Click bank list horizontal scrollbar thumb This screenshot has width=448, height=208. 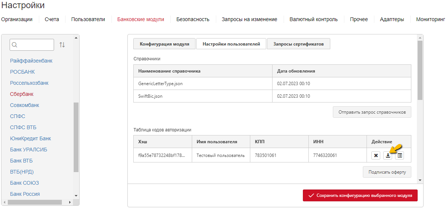click(x=35, y=202)
